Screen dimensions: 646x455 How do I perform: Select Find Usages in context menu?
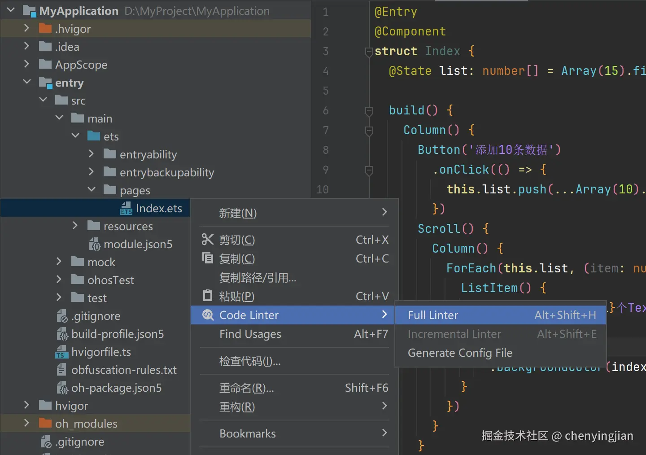(x=294, y=334)
